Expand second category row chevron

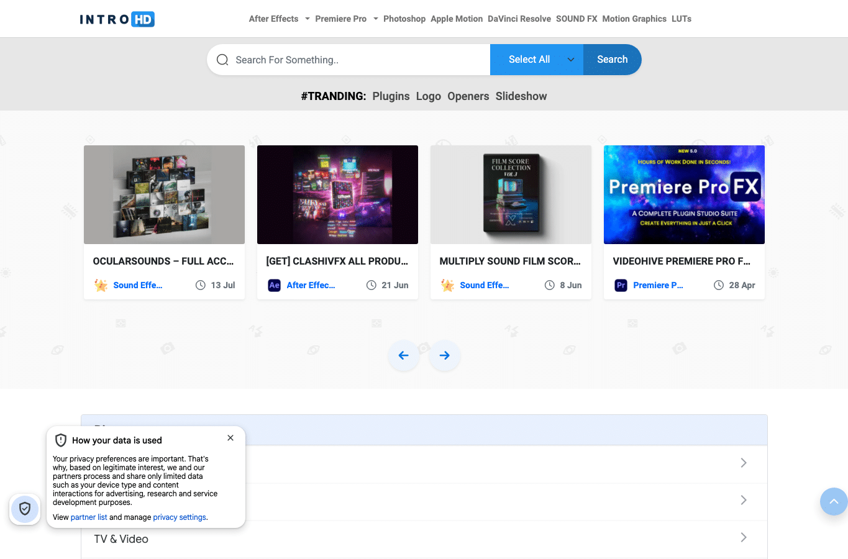point(744,500)
